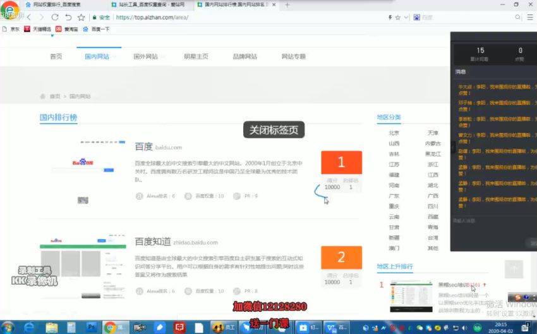Screen dimensions: 537x334
Task: Select the 天津 region link
Action: [x=433, y=133]
